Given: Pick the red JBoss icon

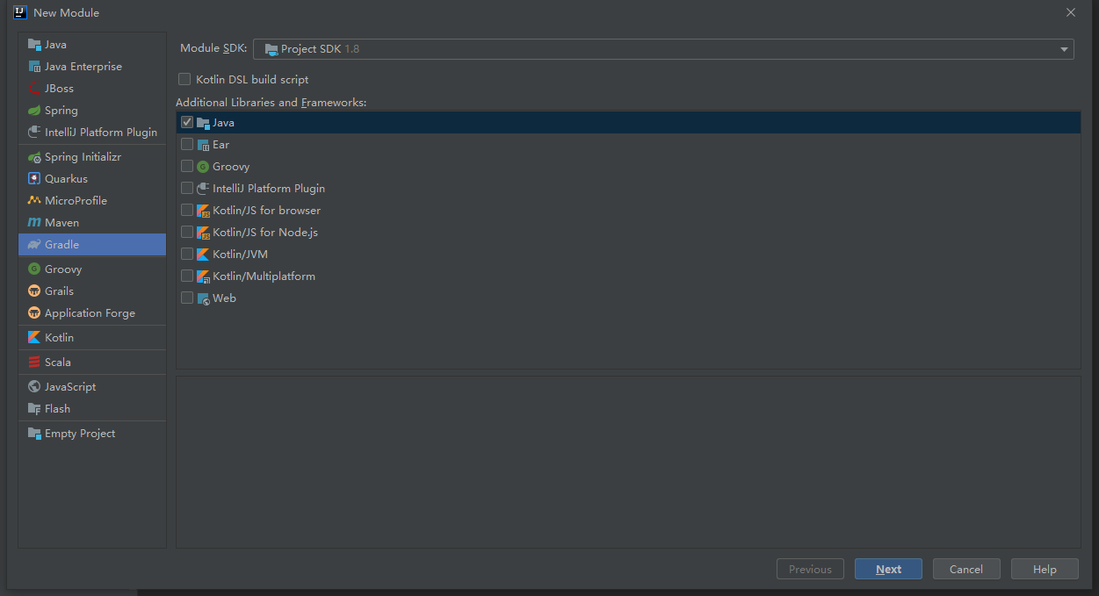Looking at the screenshot, I should pyautogui.click(x=34, y=89).
